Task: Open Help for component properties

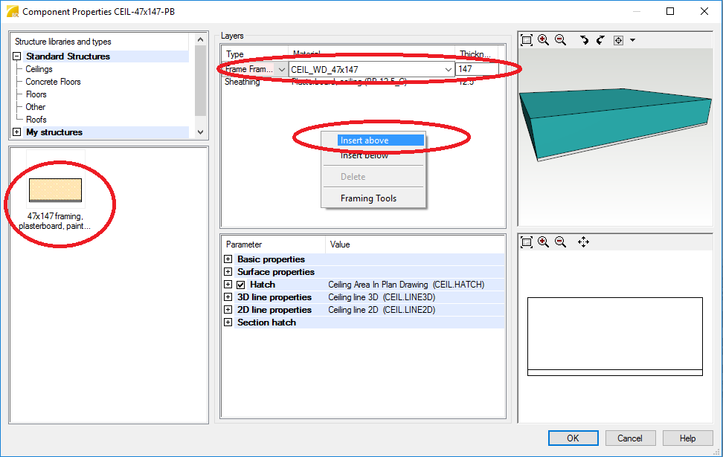Action: pos(687,438)
